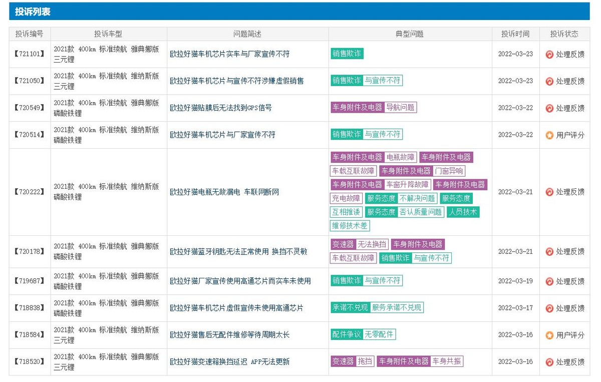
Task: Click complaint number 【719687】
Action: [29, 281]
